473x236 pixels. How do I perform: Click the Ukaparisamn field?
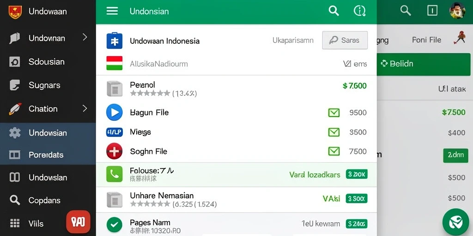[293, 40]
